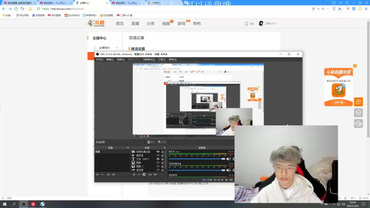The height and width of the screenshot is (208, 370).
Task: Move scene up in OBS scenes panel
Action: coord(108,175)
